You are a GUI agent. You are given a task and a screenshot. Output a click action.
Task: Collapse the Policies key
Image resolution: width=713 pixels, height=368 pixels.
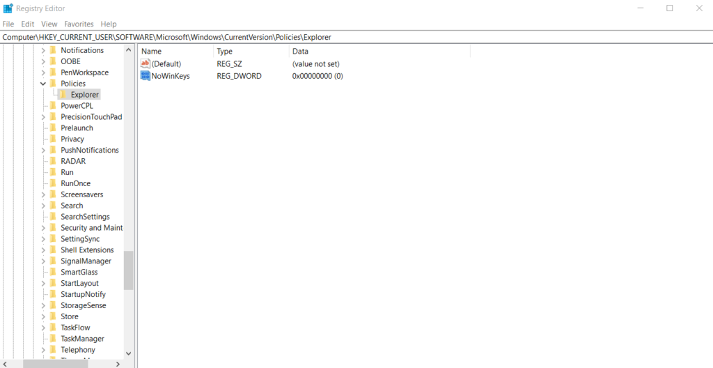pyautogui.click(x=43, y=84)
